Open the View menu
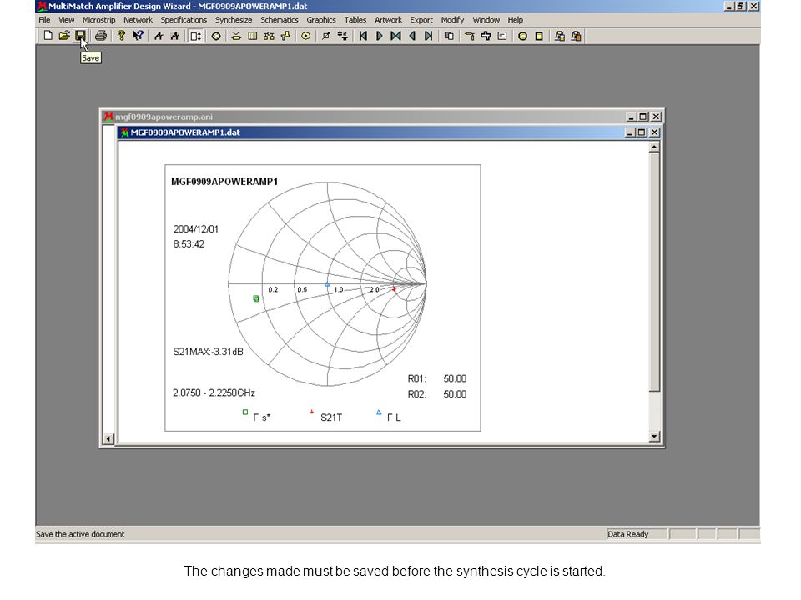Image resolution: width=801 pixels, height=600 pixels. (x=67, y=20)
